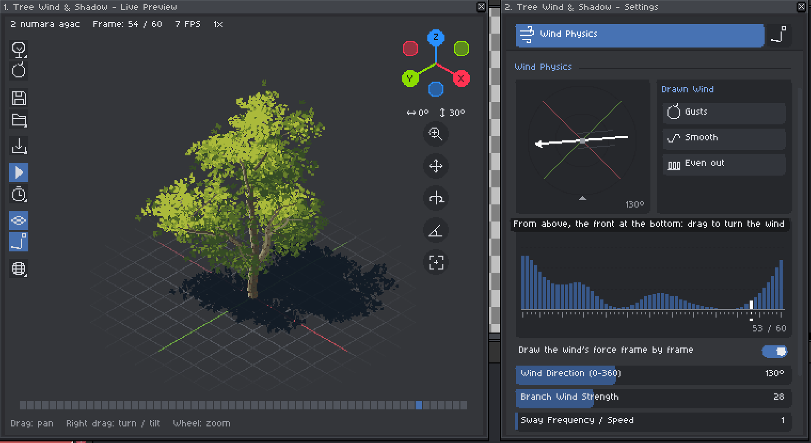Click the Branch Wind Strength slider
The height and width of the screenshot is (443, 811).
[654, 398]
